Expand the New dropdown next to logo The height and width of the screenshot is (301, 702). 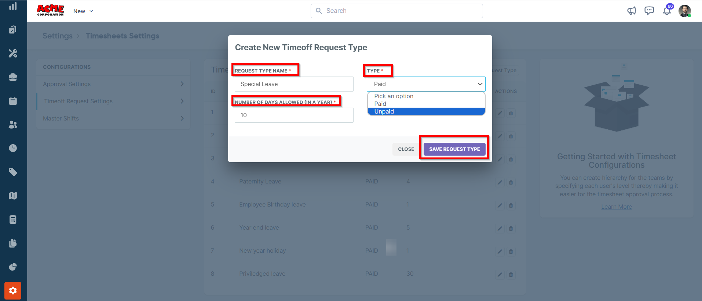click(83, 11)
